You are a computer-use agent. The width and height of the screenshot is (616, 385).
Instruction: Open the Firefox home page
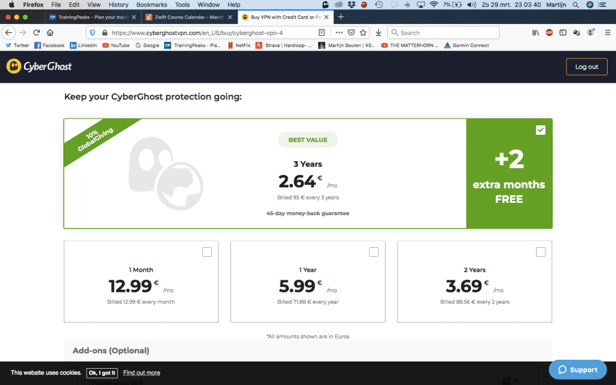pos(50,32)
